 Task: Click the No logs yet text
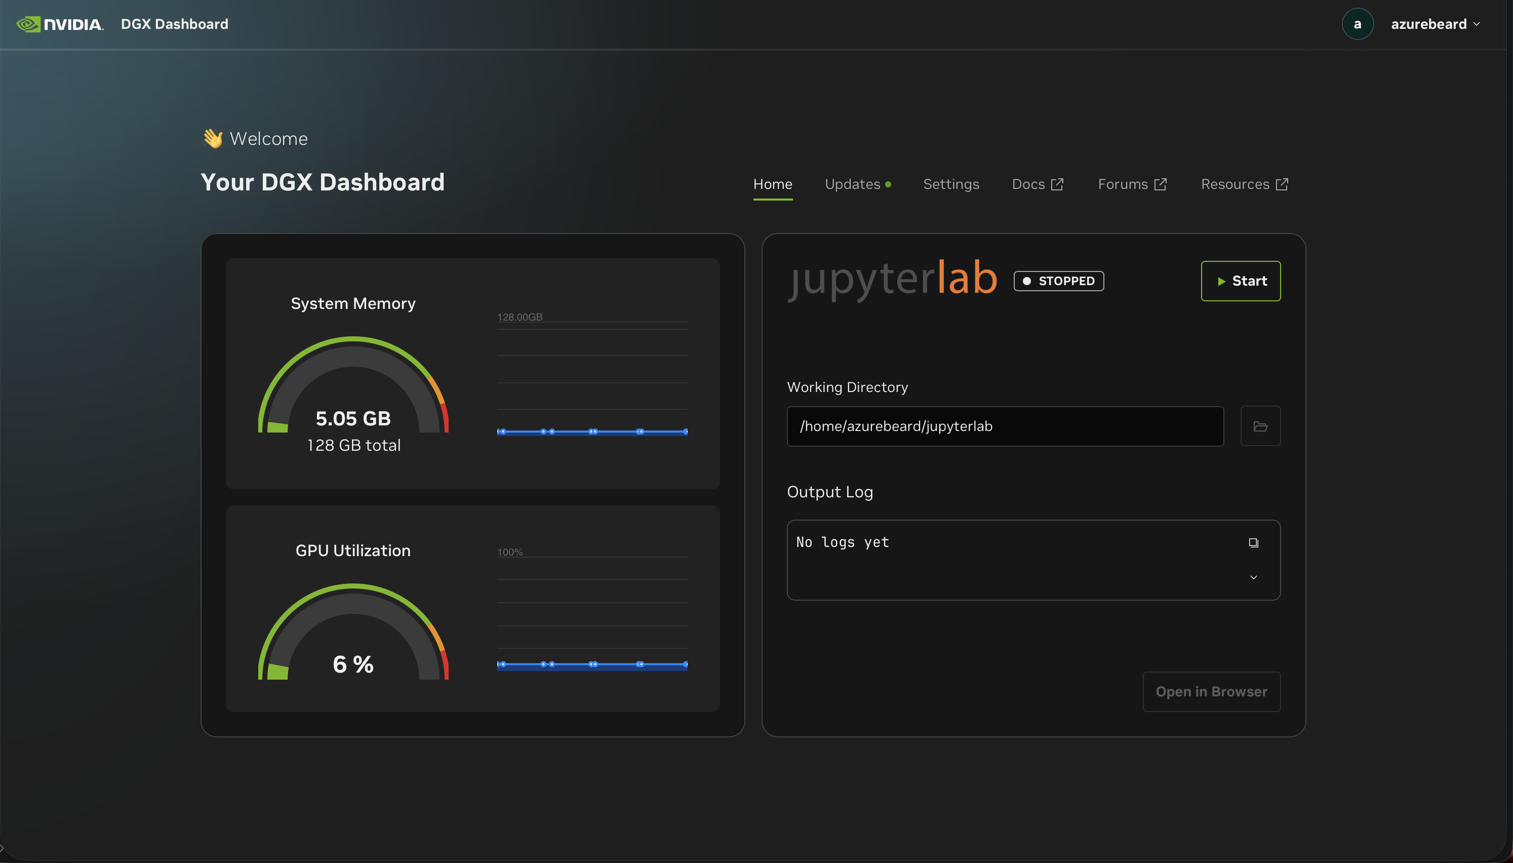[843, 542]
